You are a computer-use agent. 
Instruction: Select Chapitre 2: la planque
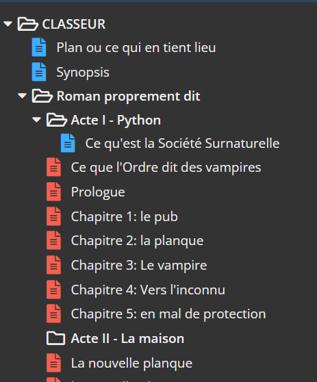(137, 241)
